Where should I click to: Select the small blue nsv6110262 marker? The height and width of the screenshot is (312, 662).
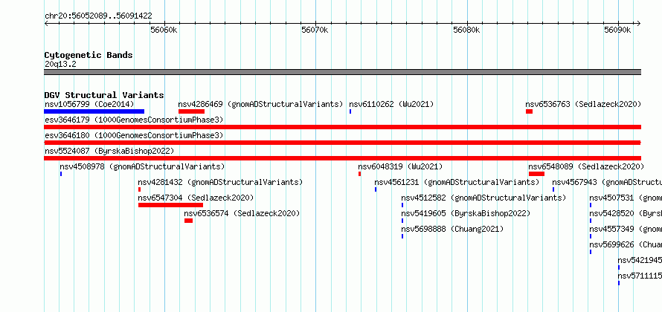tap(350, 111)
